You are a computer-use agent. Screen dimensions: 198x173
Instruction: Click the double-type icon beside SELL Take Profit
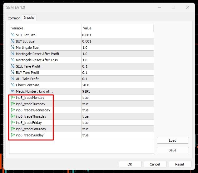pyautogui.click(x=12, y=66)
